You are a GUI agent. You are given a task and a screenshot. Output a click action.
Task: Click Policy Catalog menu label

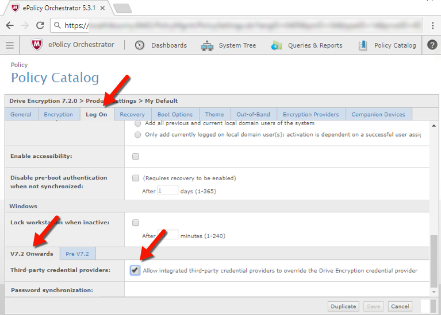[x=395, y=45]
